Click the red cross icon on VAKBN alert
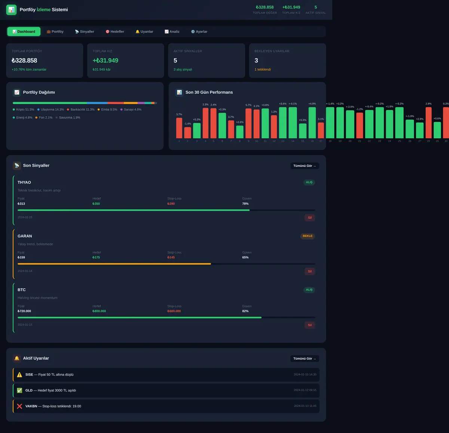The width and height of the screenshot is (449, 433). point(19,406)
